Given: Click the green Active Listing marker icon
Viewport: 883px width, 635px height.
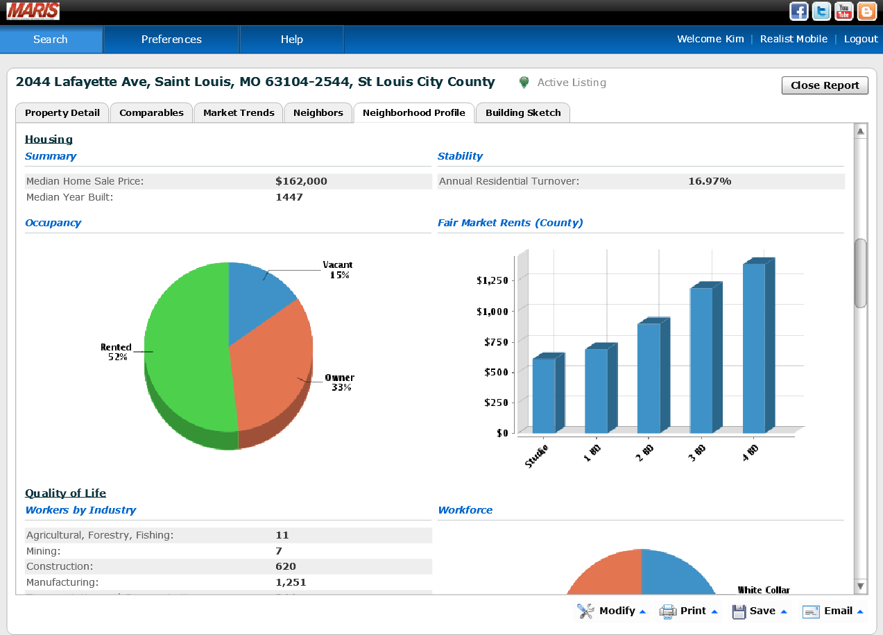Looking at the screenshot, I should coord(524,83).
